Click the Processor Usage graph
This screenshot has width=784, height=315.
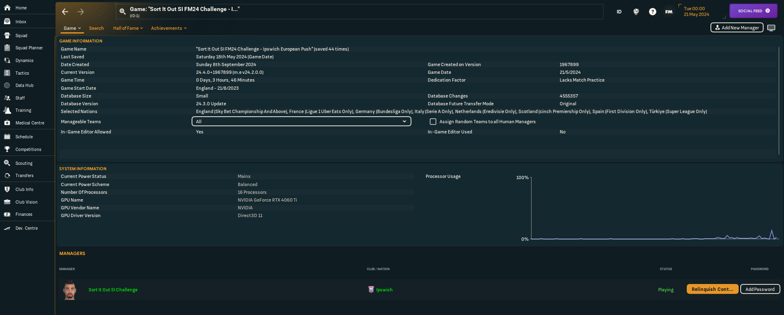pyautogui.click(x=654, y=208)
